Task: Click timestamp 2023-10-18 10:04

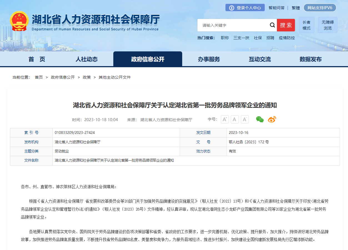Action: (101, 120)
